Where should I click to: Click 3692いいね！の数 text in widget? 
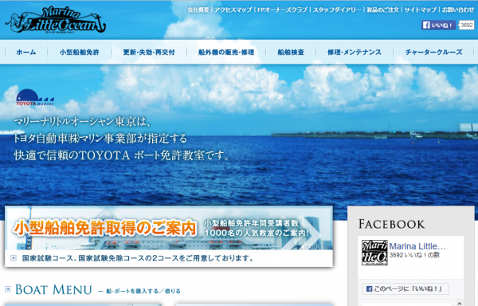tap(414, 255)
